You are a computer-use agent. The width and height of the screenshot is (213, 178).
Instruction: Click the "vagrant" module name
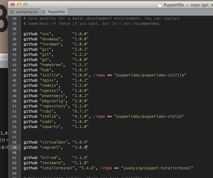[x=50, y=147]
